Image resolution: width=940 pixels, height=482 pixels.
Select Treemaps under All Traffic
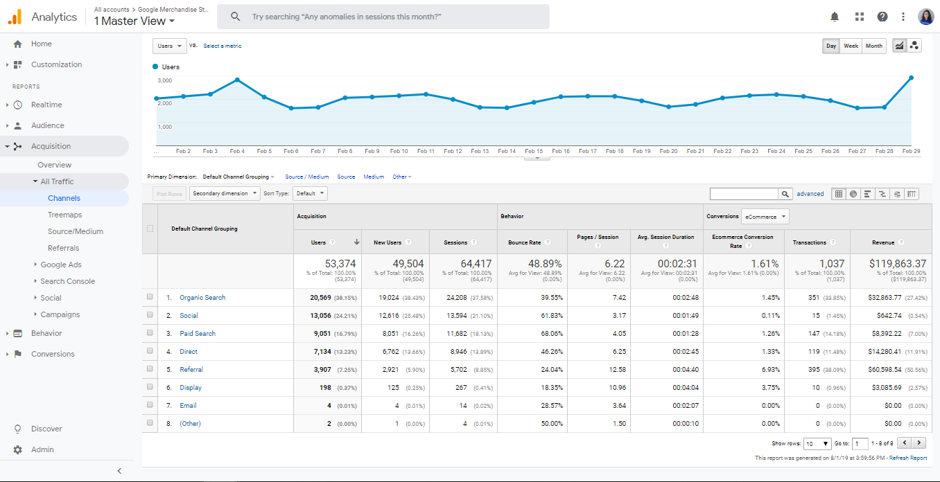pos(64,215)
